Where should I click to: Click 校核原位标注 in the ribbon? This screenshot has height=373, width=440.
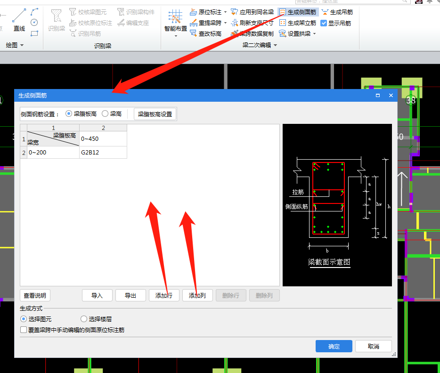pos(91,23)
